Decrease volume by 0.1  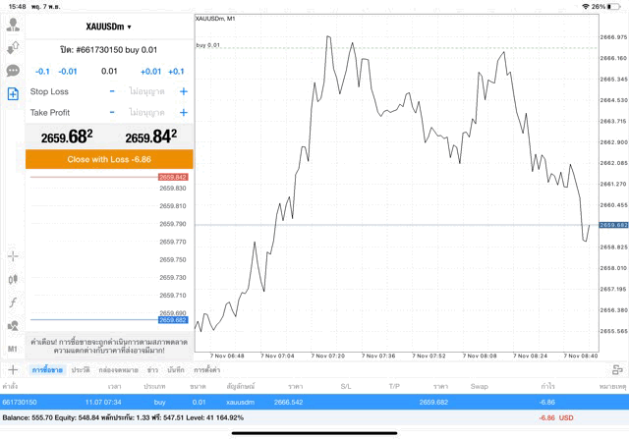(x=42, y=71)
